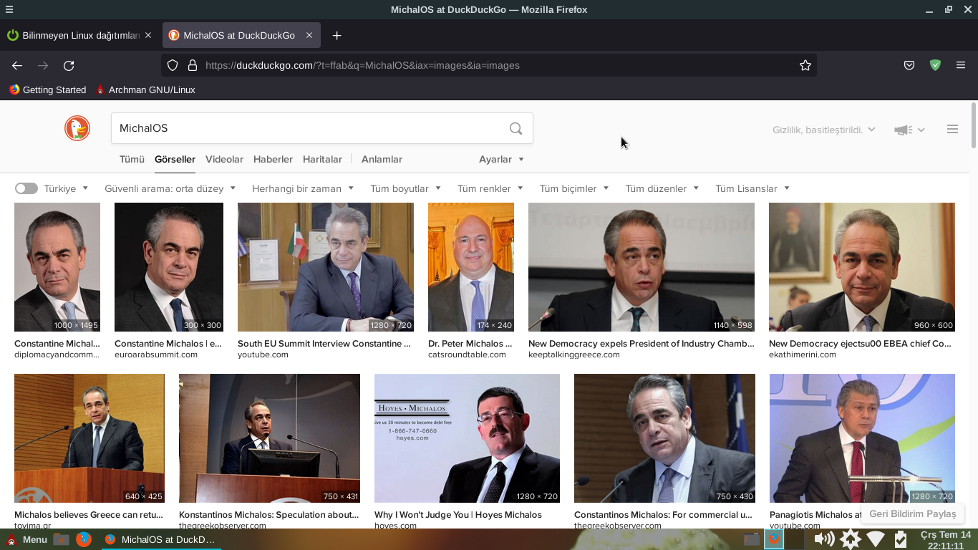The image size is (978, 550).
Task: Save page to Pocket
Action: coord(909,65)
